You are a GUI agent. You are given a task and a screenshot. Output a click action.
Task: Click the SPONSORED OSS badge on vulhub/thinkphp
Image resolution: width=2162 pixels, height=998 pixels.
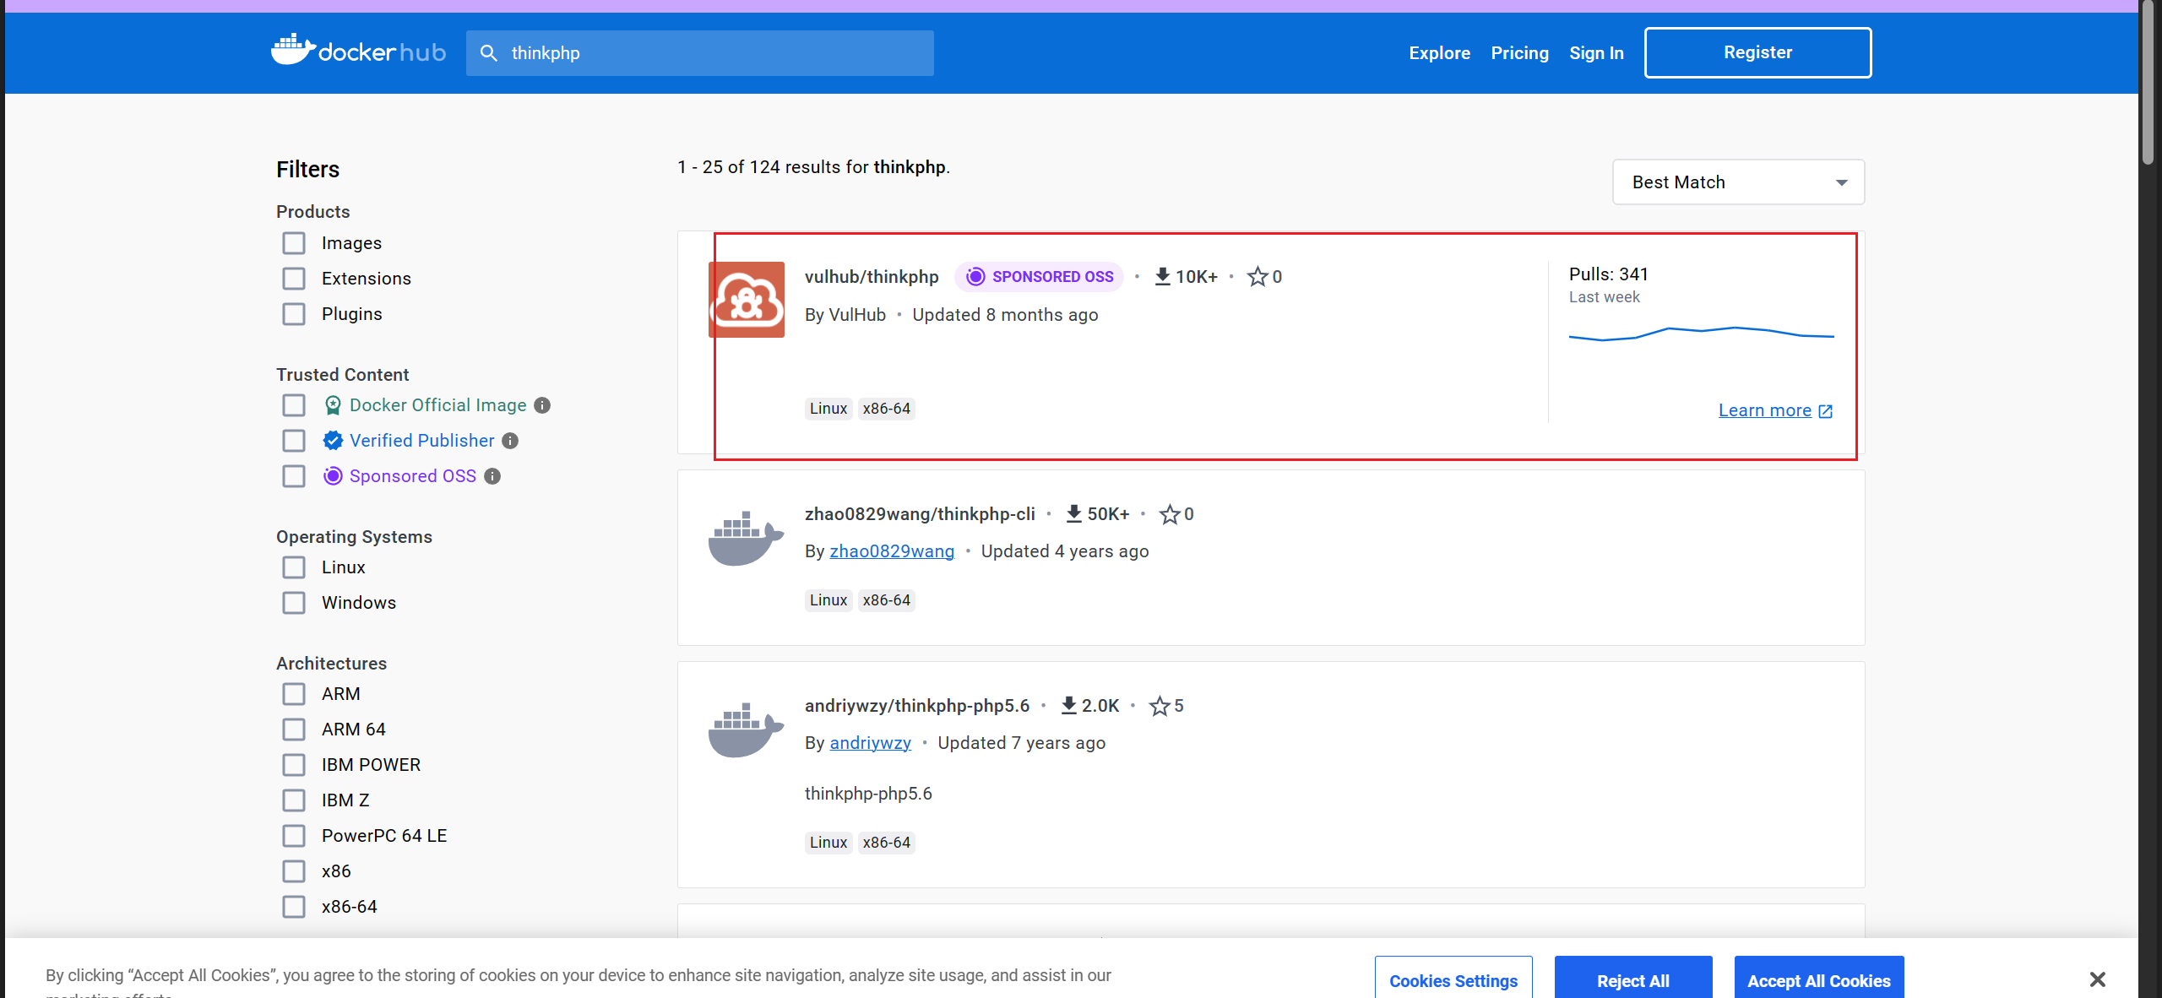pos(1038,276)
